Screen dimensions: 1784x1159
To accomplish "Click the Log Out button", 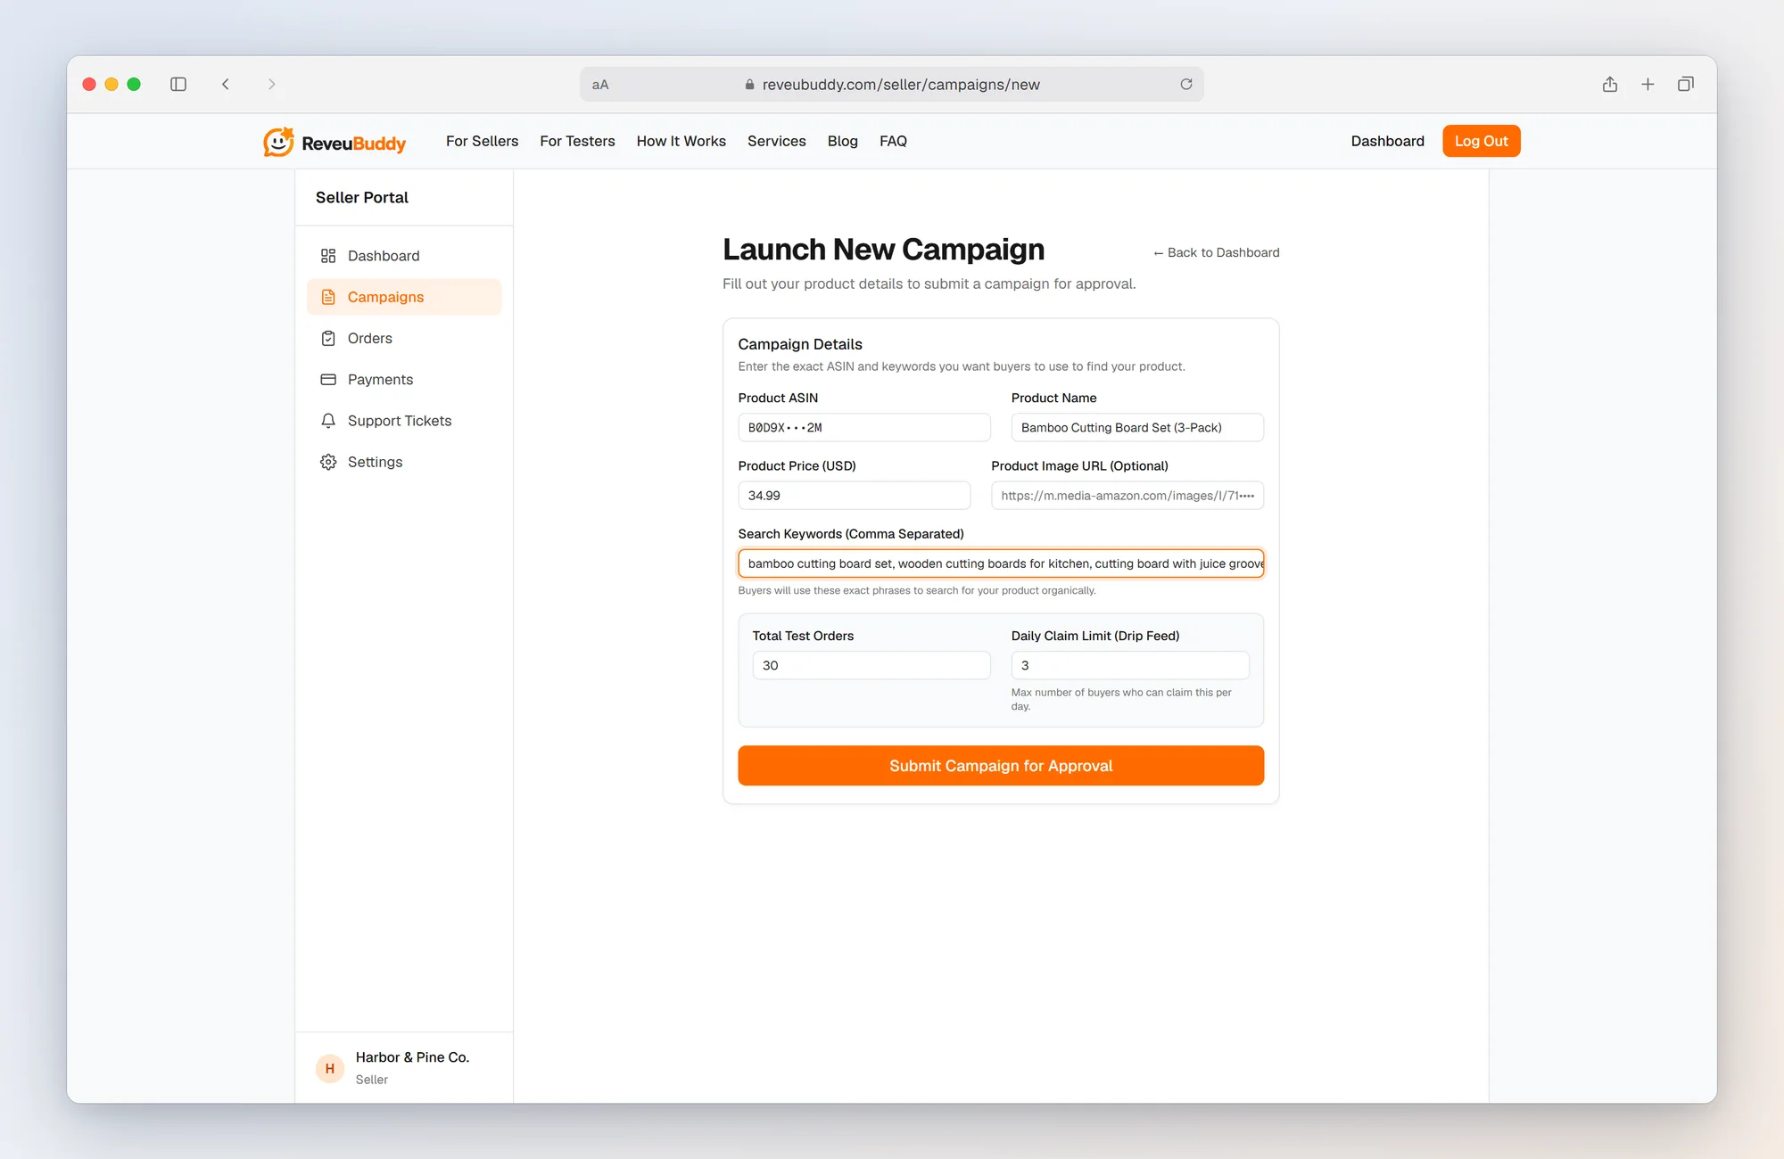I will pyautogui.click(x=1481, y=141).
